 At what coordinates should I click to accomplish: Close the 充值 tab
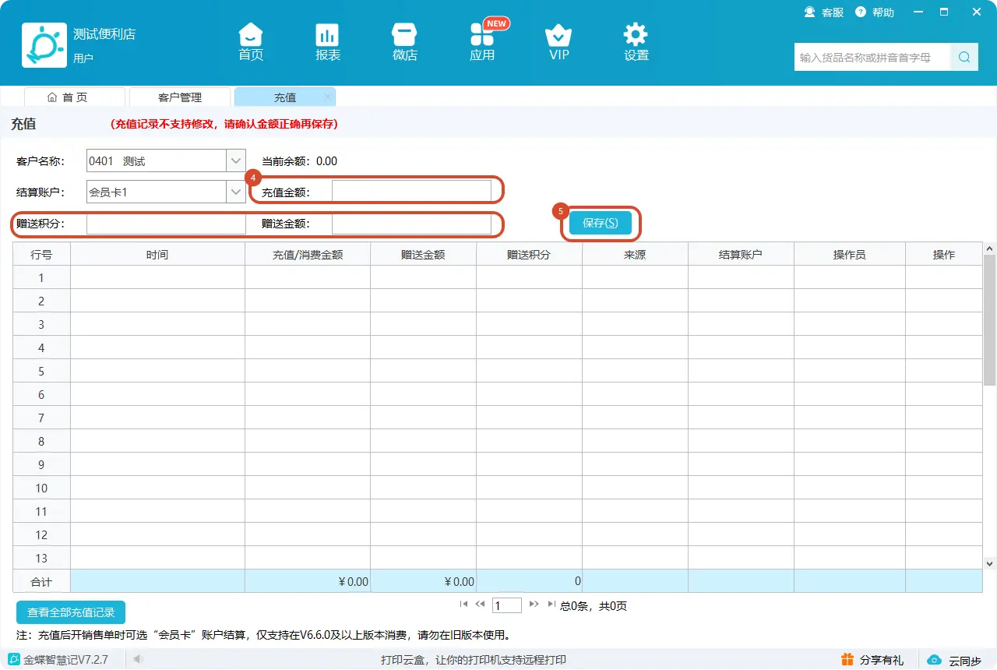pos(328,97)
